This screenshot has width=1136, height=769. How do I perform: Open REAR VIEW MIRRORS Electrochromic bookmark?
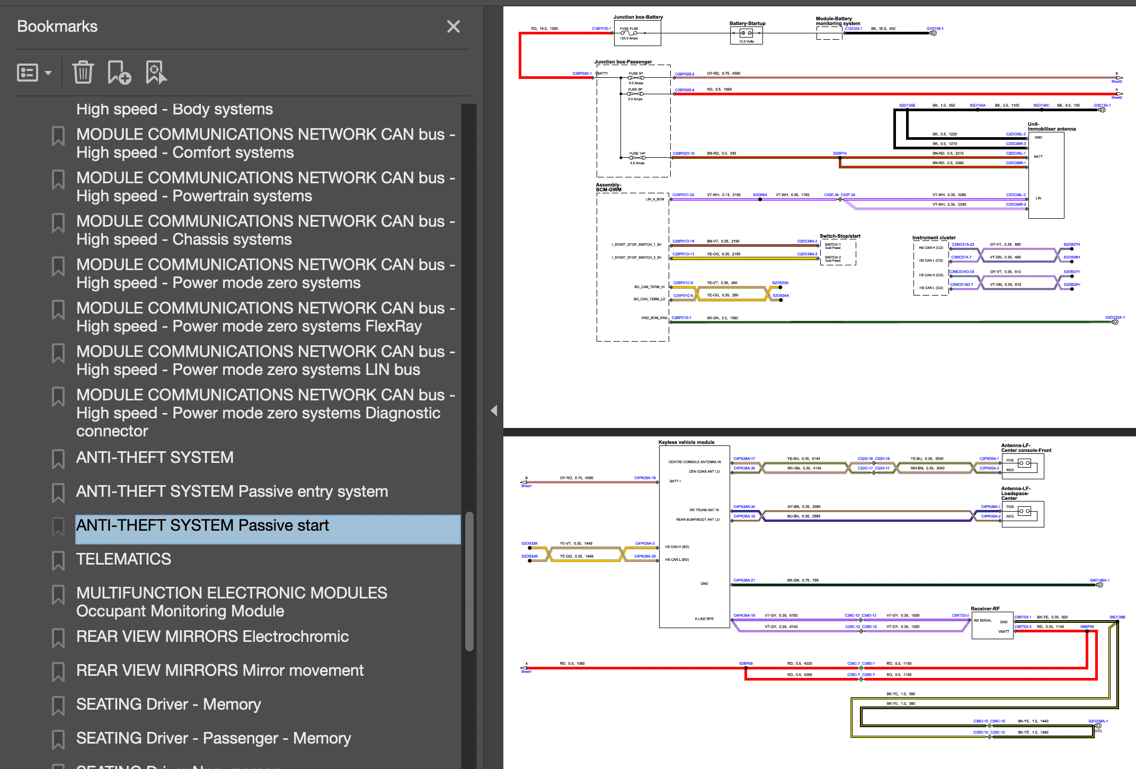tap(212, 637)
